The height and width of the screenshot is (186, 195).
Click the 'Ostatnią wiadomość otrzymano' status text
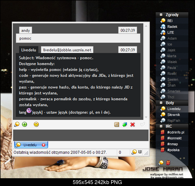[x=60, y=152]
